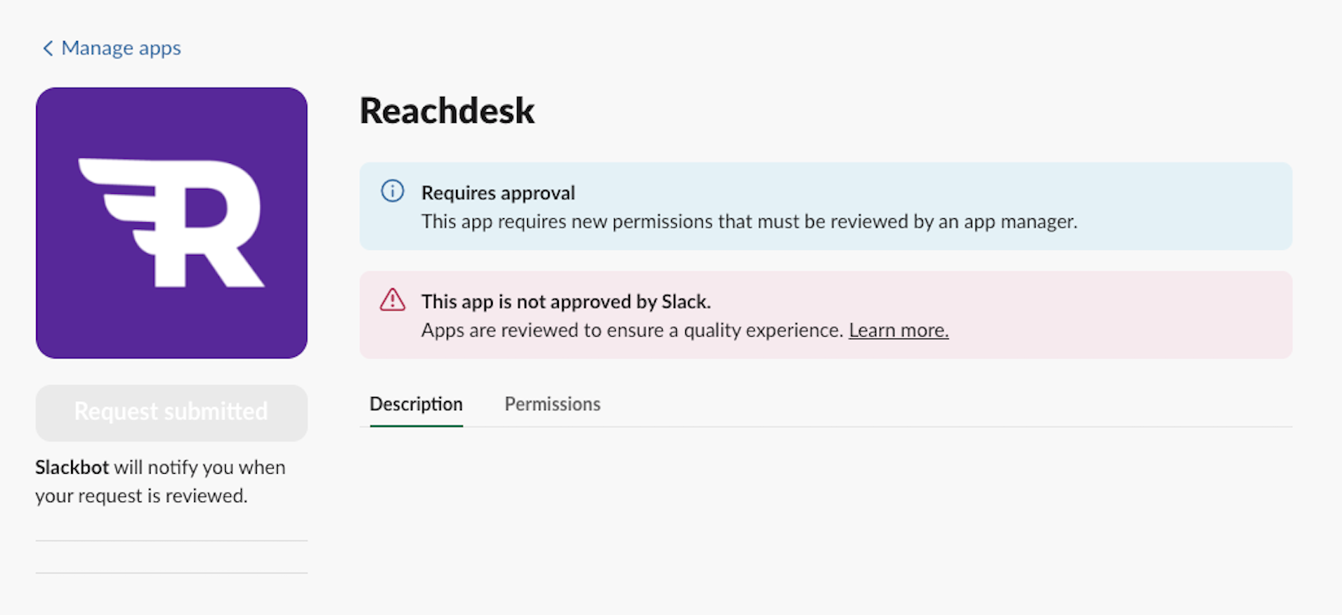Click the Request submitted button
Image resolution: width=1342 pixels, height=615 pixels.
tap(172, 413)
